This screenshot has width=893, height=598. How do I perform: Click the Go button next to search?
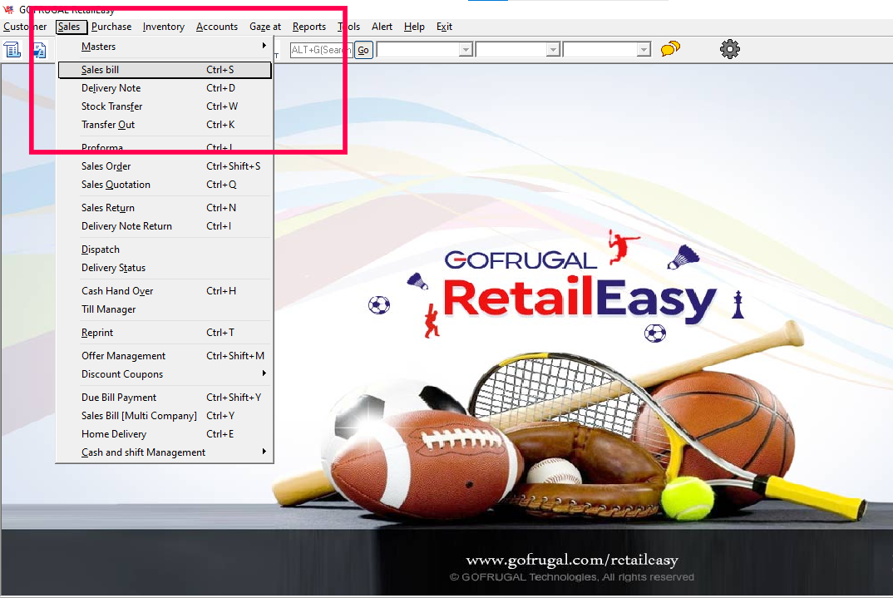(363, 50)
